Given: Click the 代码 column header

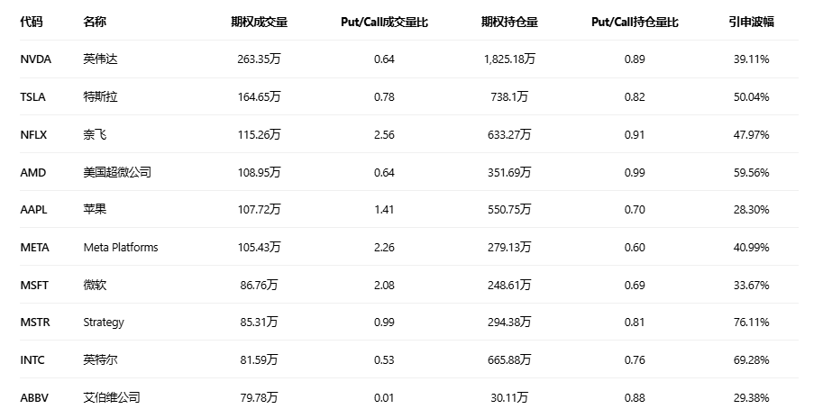Looking at the screenshot, I should [x=31, y=22].
